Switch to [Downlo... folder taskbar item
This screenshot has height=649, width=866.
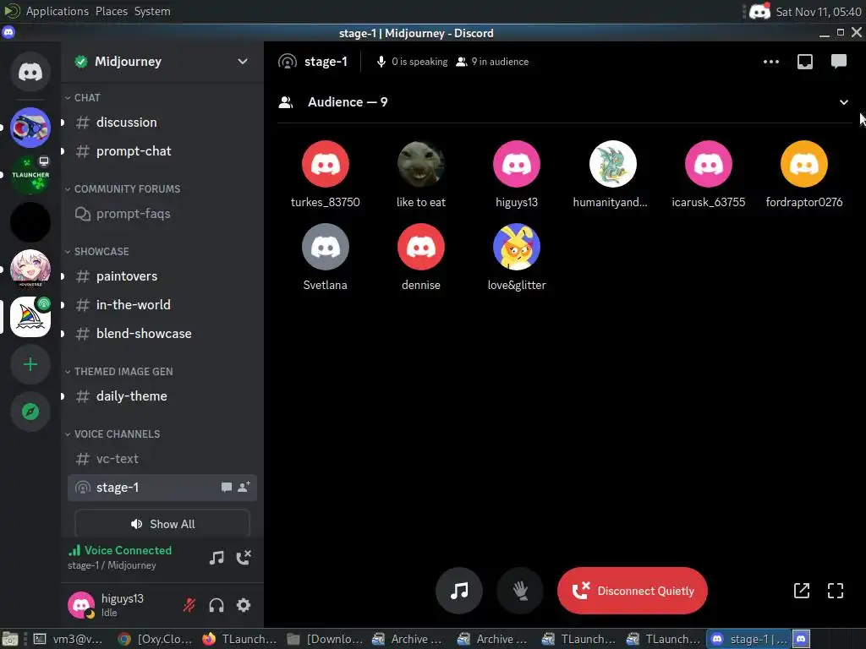[x=326, y=639]
